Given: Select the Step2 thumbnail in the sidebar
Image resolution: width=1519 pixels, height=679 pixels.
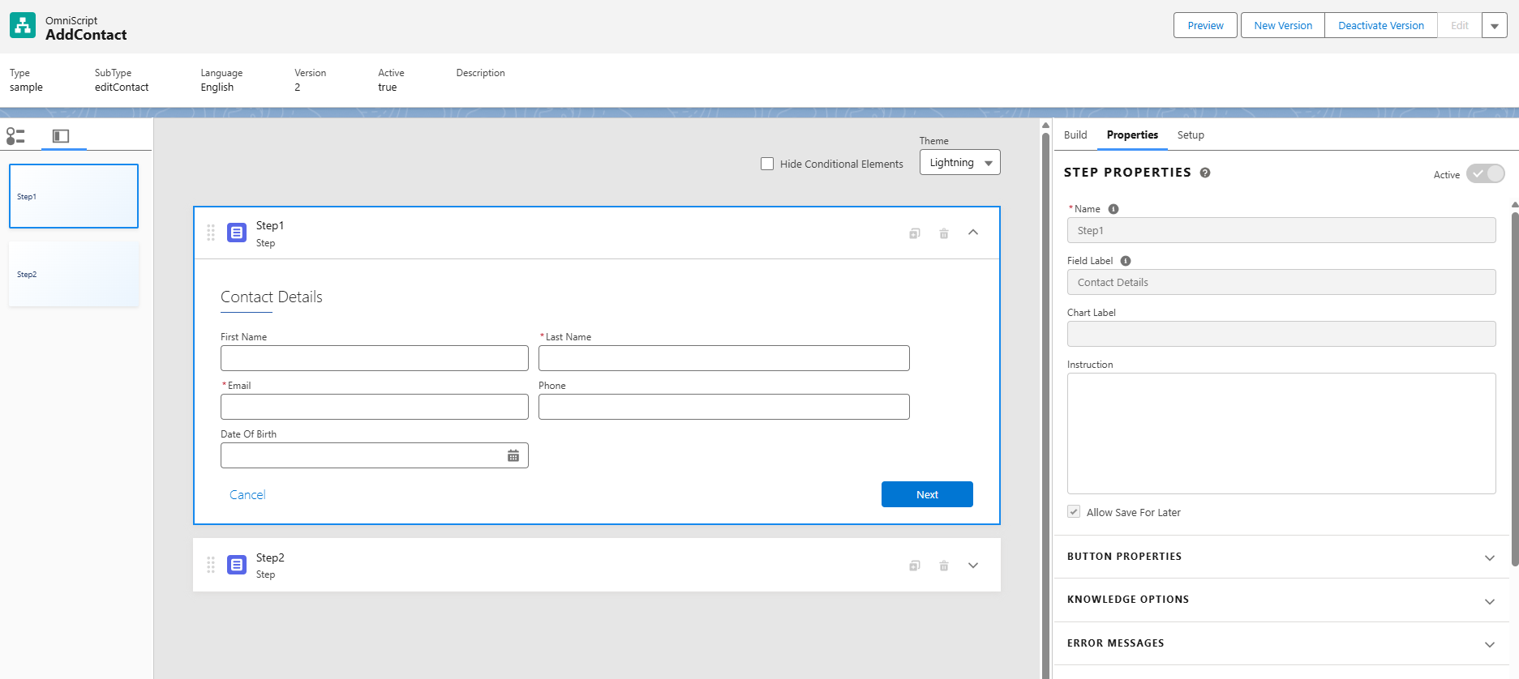Looking at the screenshot, I should pos(74,275).
